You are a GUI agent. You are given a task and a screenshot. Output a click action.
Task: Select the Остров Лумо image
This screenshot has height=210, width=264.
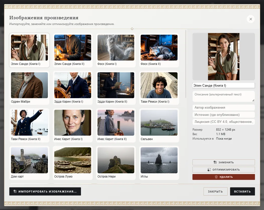click(72, 163)
